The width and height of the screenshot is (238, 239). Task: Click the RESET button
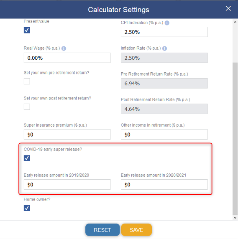102,230
